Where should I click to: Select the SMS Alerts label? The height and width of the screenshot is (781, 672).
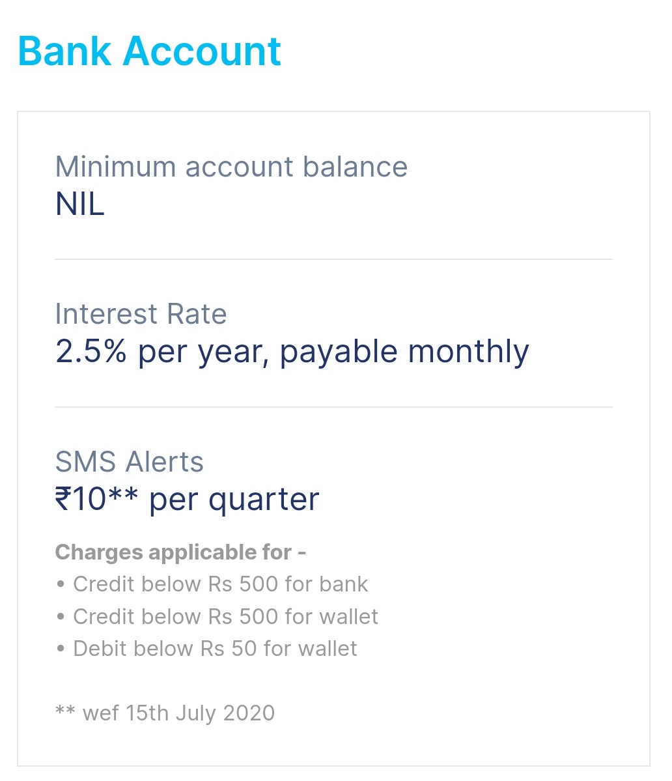pyautogui.click(x=129, y=462)
